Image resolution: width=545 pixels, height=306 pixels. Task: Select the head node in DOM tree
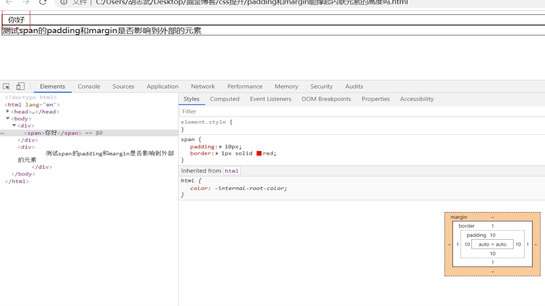pos(35,112)
